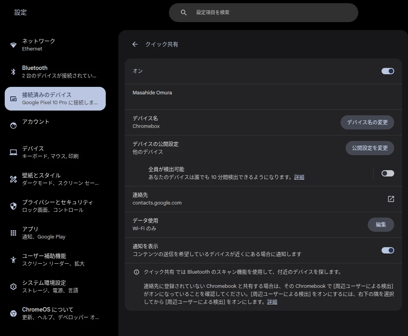
Task: Open contacts.google.com via the external link icon
Action: [391, 199]
